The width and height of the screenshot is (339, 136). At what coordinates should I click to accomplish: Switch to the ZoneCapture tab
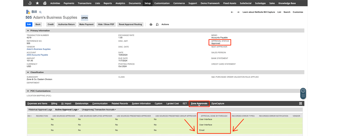pyautogui.click(x=218, y=104)
